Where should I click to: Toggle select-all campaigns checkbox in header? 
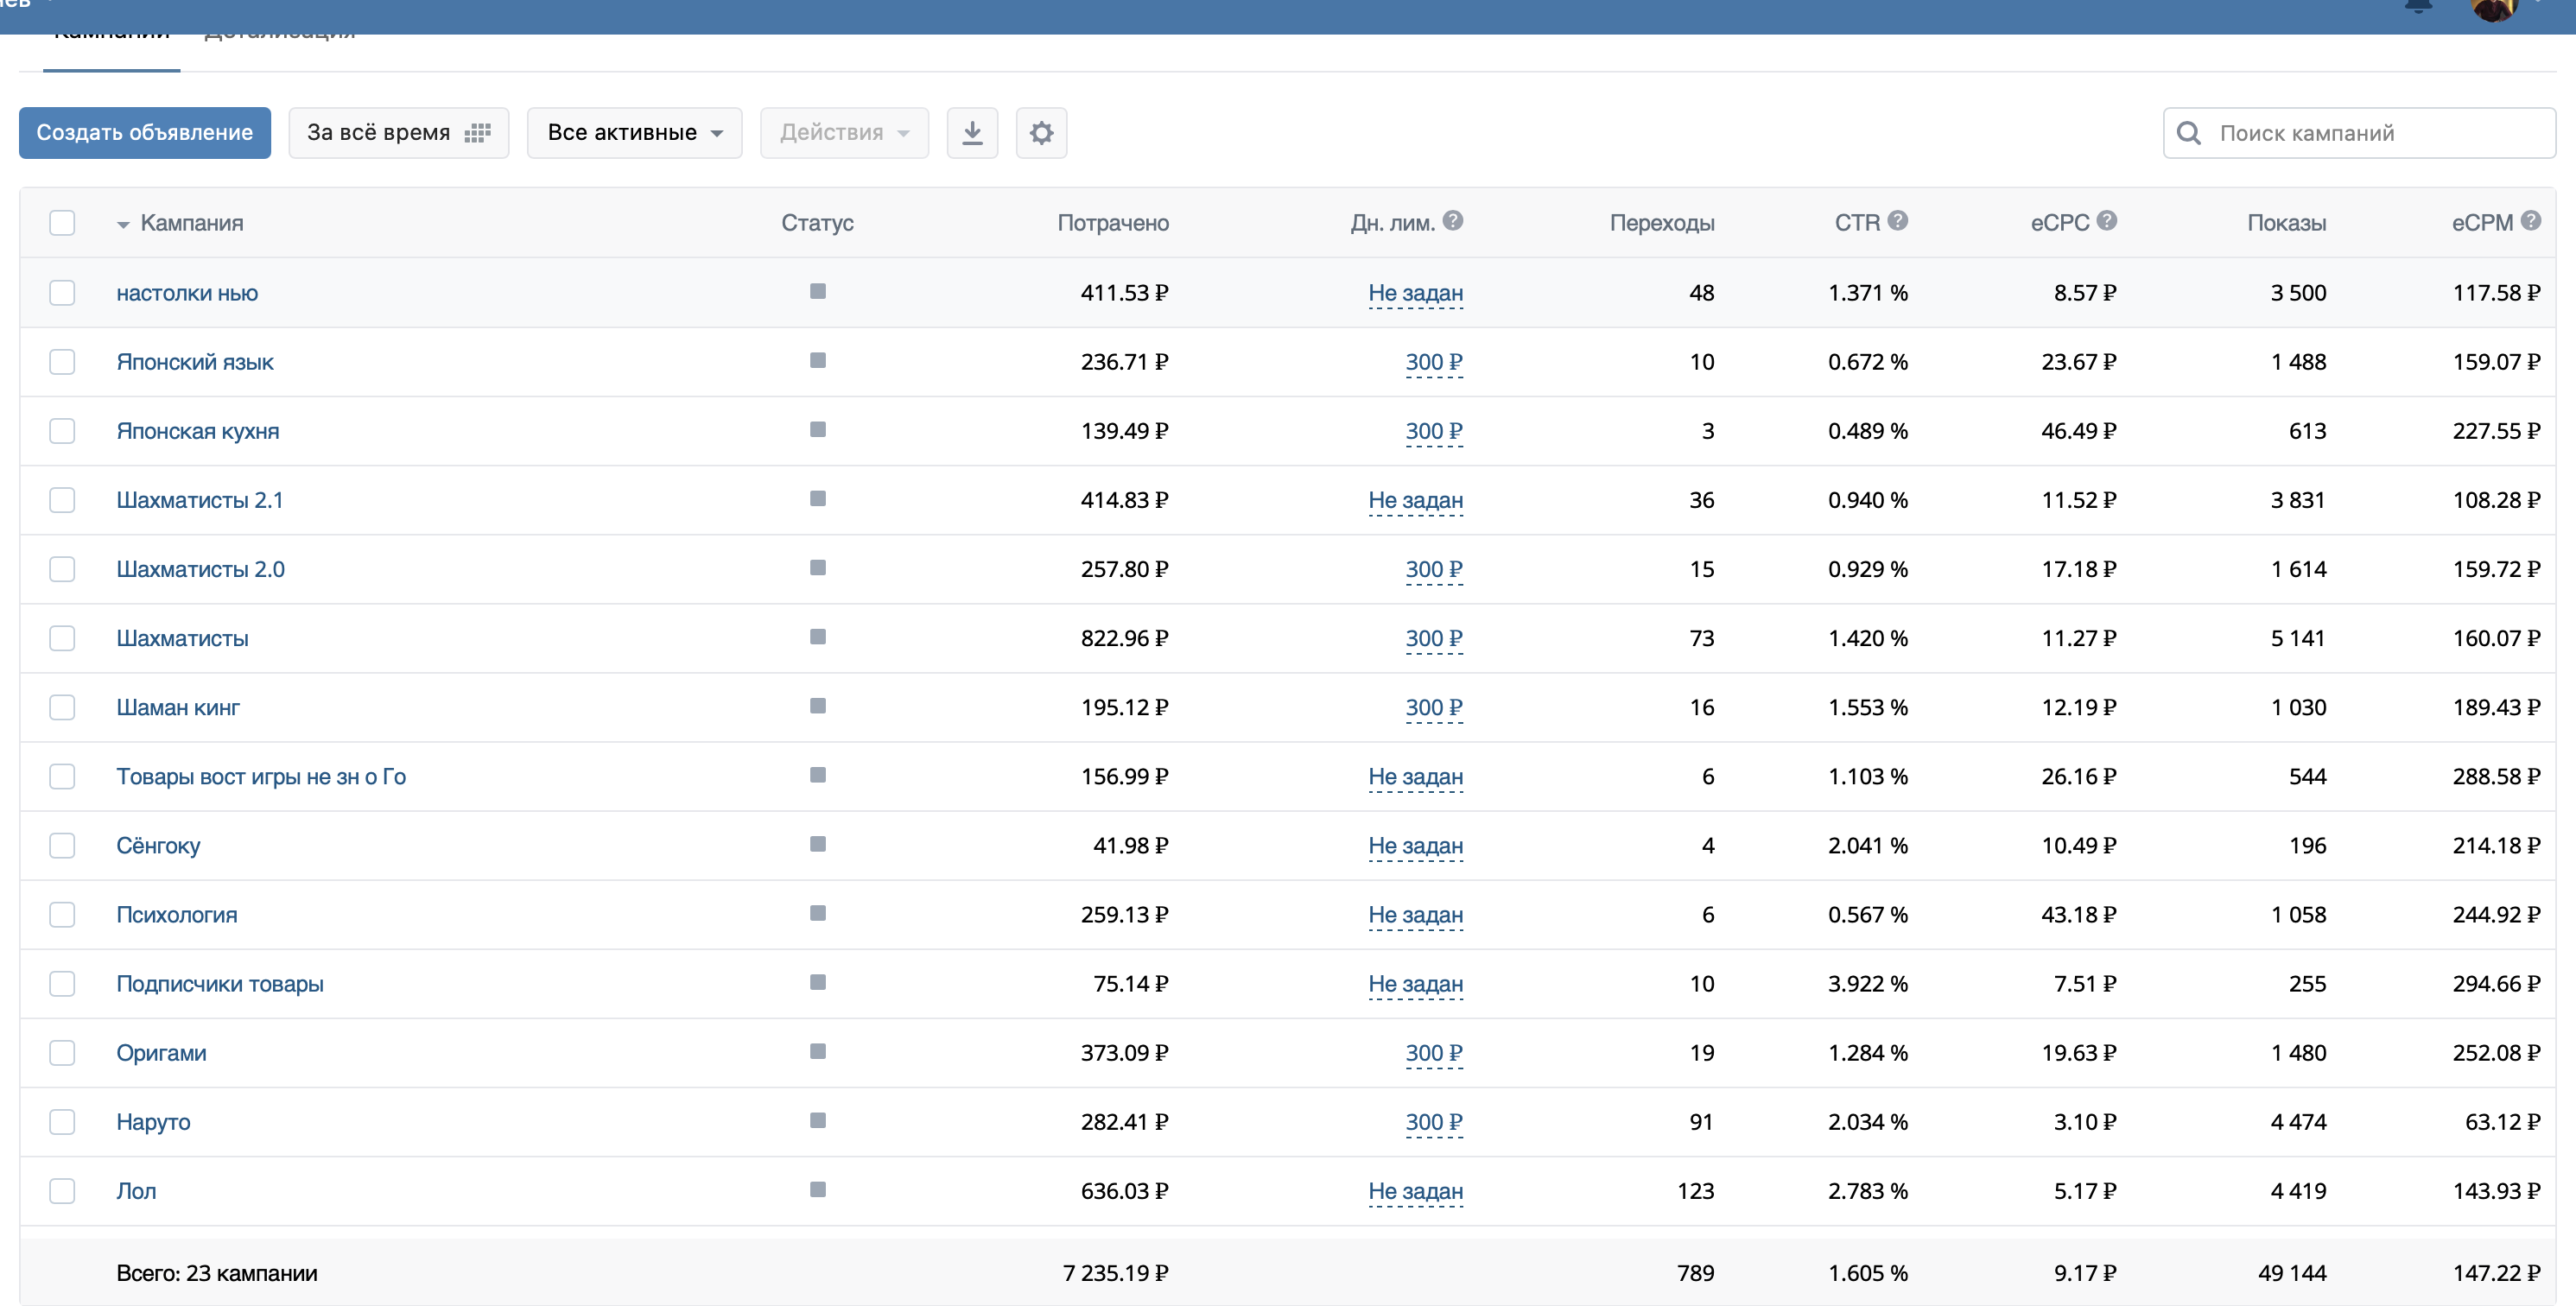click(x=62, y=222)
